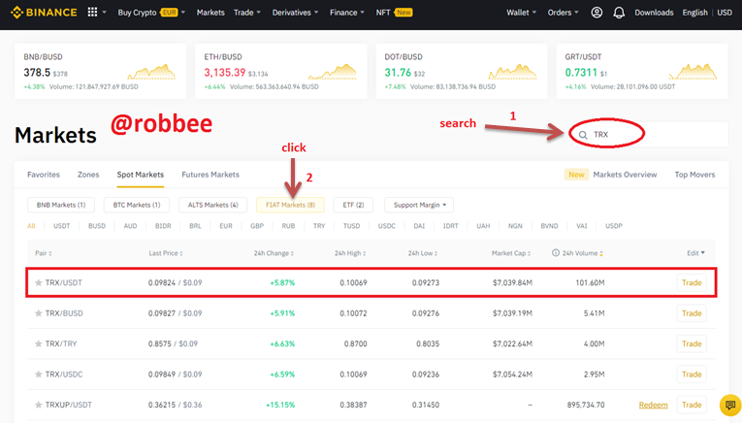Click Trade button for TRX/BUSD
Viewport: 742px width, 424px height.
pos(692,313)
